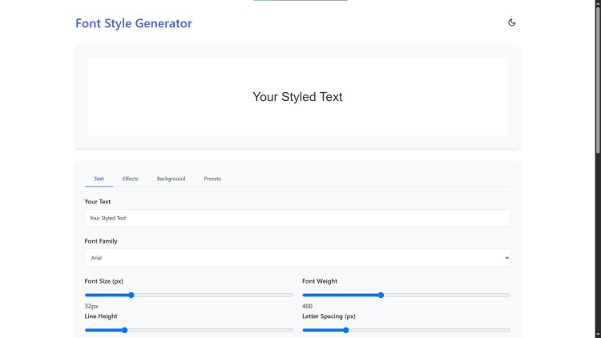This screenshot has height=338, width=601.
Task: Click the page scrollbar's down arrow
Action: tap(597, 334)
